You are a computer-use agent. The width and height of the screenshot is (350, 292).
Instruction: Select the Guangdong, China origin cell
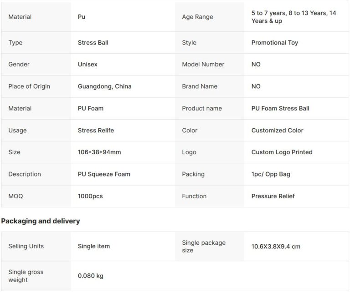coord(104,86)
